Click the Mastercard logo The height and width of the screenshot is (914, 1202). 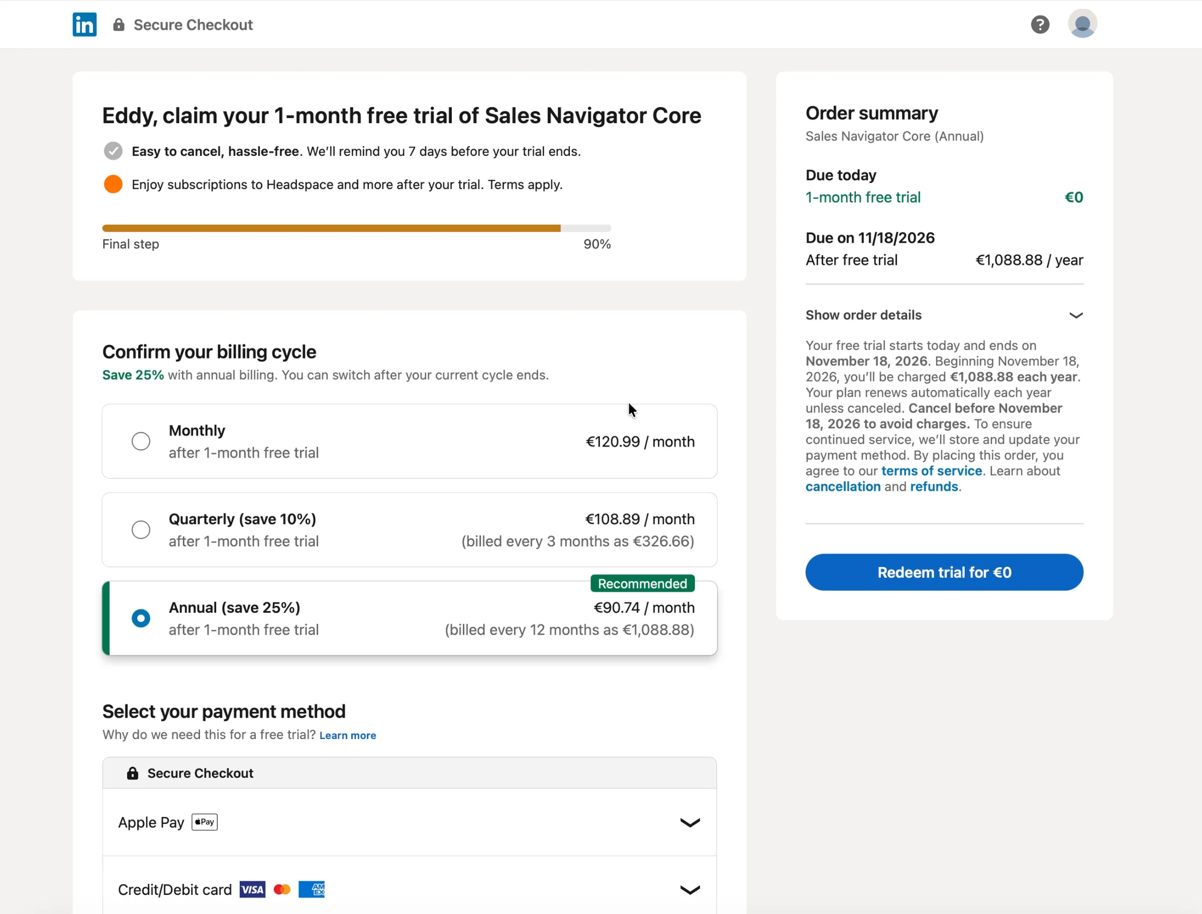click(282, 889)
